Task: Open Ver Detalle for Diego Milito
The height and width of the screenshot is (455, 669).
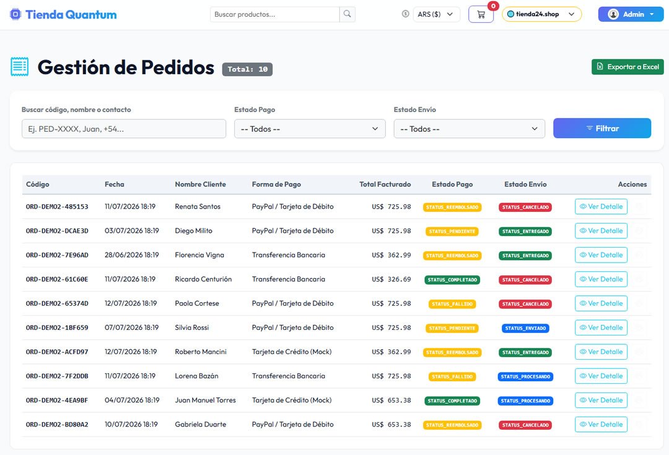Action: (x=601, y=231)
